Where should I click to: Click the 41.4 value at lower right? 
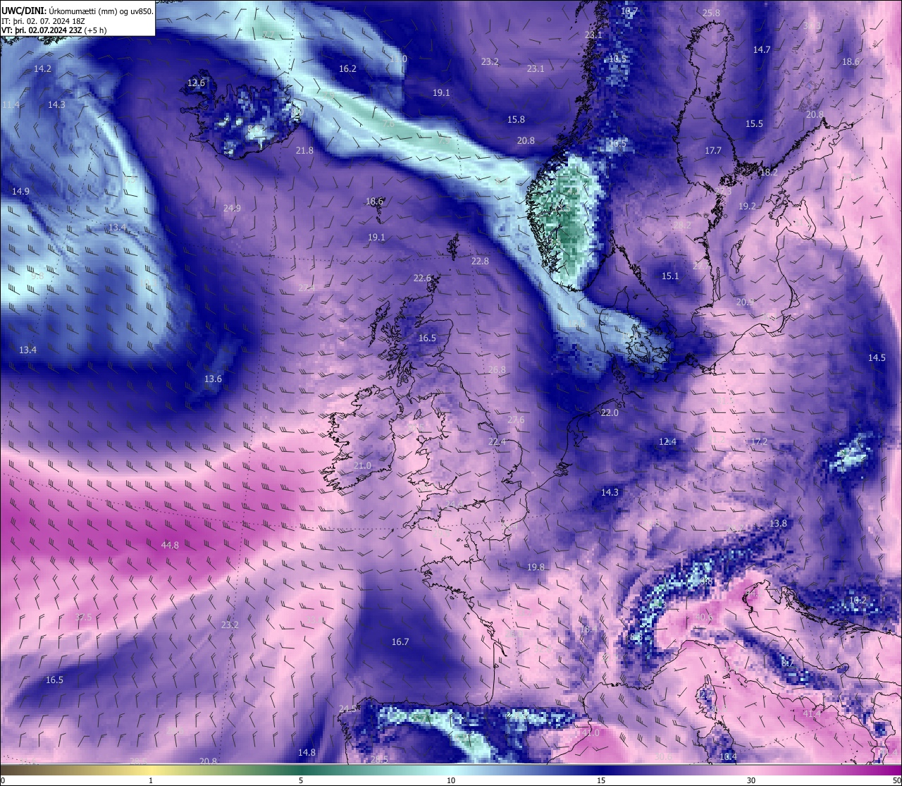[812, 713]
